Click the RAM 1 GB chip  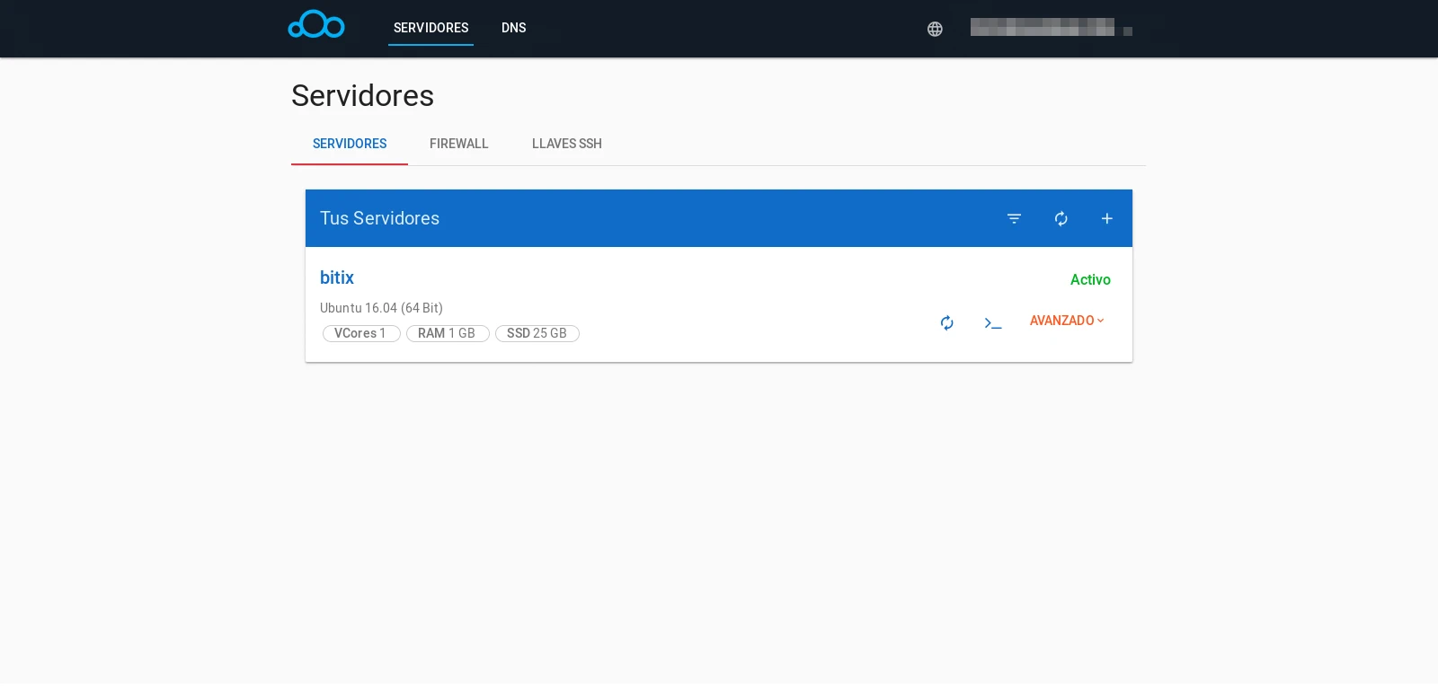(x=447, y=333)
